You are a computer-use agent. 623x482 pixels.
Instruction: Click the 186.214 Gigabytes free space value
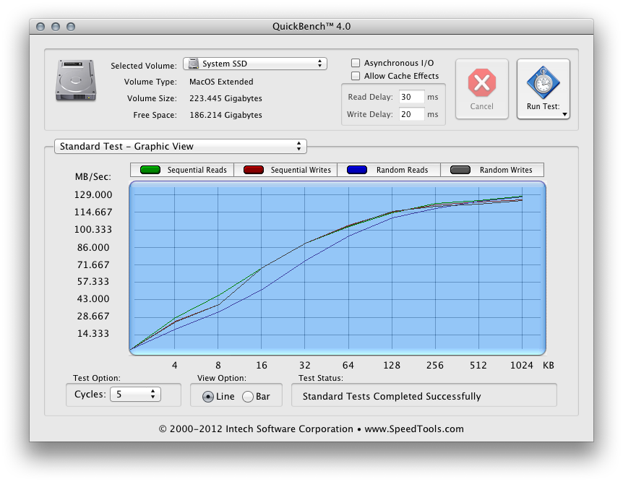coord(225,115)
